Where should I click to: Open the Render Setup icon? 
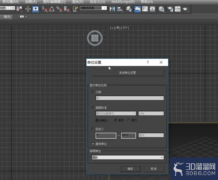pyautogui.click(x=170, y=9)
